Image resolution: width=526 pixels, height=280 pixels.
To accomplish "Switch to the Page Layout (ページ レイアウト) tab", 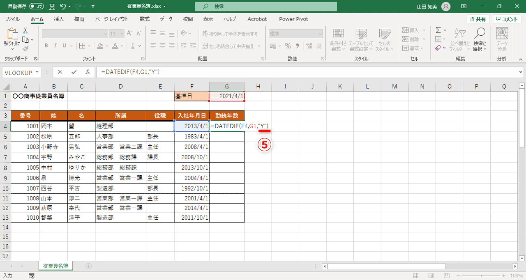I will tap(112, 19).
